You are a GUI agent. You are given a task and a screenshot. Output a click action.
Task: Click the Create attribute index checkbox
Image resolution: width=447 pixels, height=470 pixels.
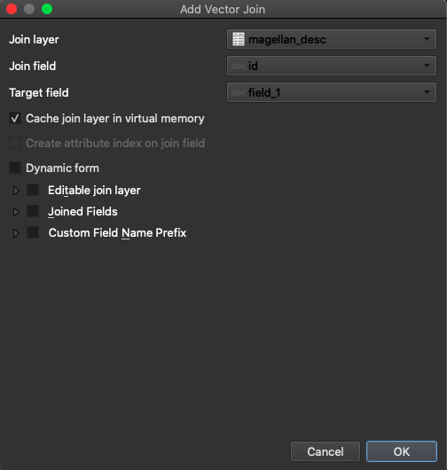point(15,143)
